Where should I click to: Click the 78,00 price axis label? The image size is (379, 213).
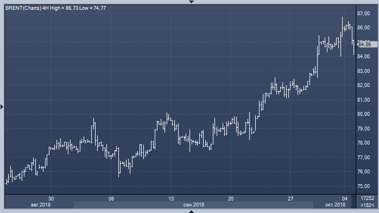point(364,143)
